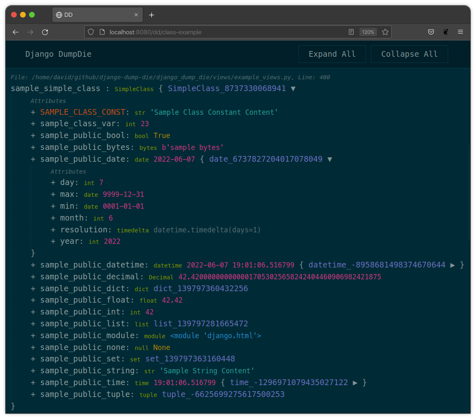The image size is (476, 419).
Task: Click the shield tracking protection icon
Action: 91,32
